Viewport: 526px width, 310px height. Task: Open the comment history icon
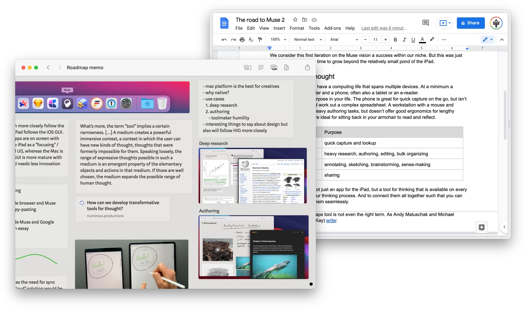425,23
